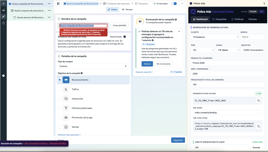The image size is (268, 152).
Task: Close the campaign editor with the X icon
Action: [3, 3]
